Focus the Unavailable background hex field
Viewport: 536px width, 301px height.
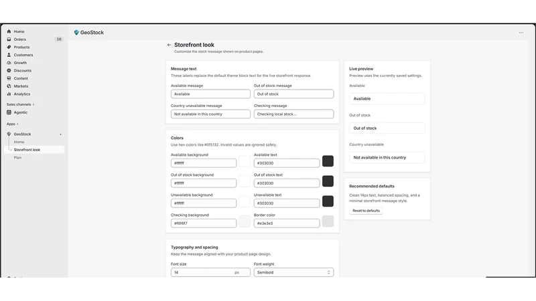click(204, 203)
